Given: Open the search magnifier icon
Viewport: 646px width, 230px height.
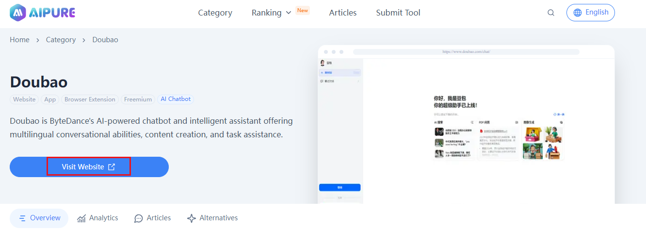Looking at the screenshot, I should (551, 13).
